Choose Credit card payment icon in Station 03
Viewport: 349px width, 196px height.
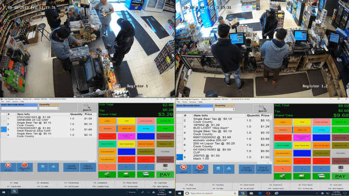point(321,176)
